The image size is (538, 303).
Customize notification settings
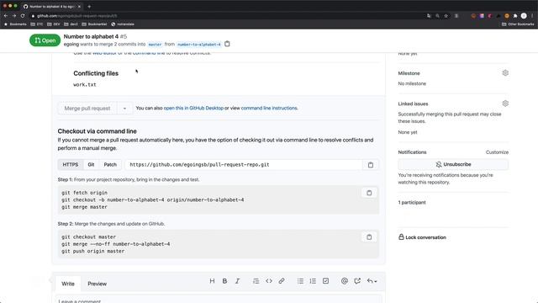(497, 152)
